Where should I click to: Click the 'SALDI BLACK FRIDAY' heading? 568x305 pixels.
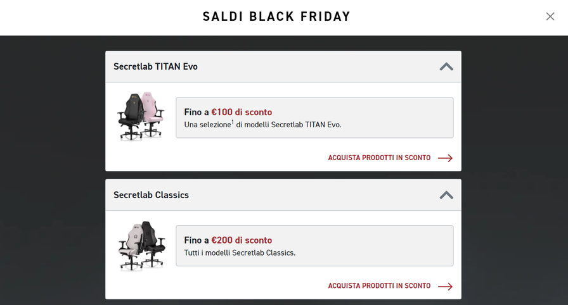pos(276,17)
